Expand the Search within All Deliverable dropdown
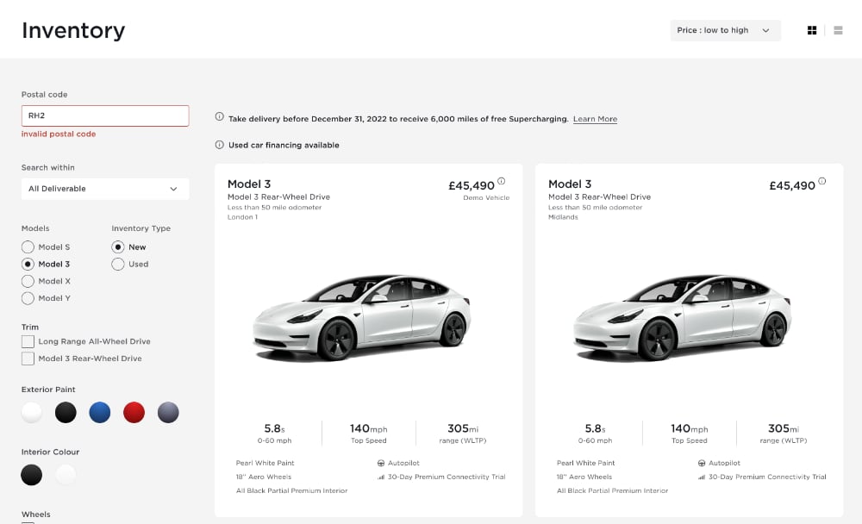Viewport: 862px width, 524px height. click(x=105, y=189)
